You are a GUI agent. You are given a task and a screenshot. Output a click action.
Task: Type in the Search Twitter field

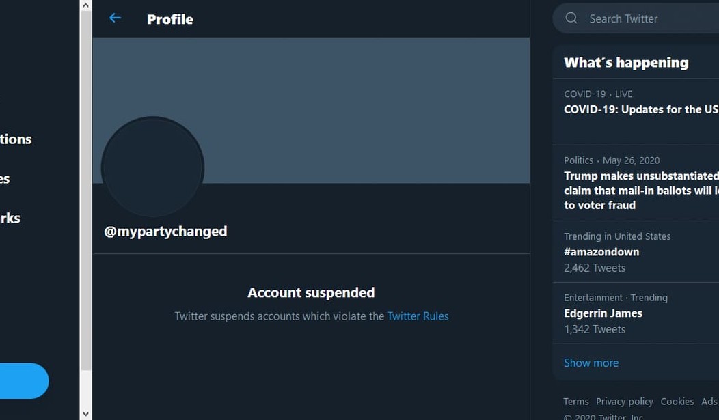click(x=649, y=18)
